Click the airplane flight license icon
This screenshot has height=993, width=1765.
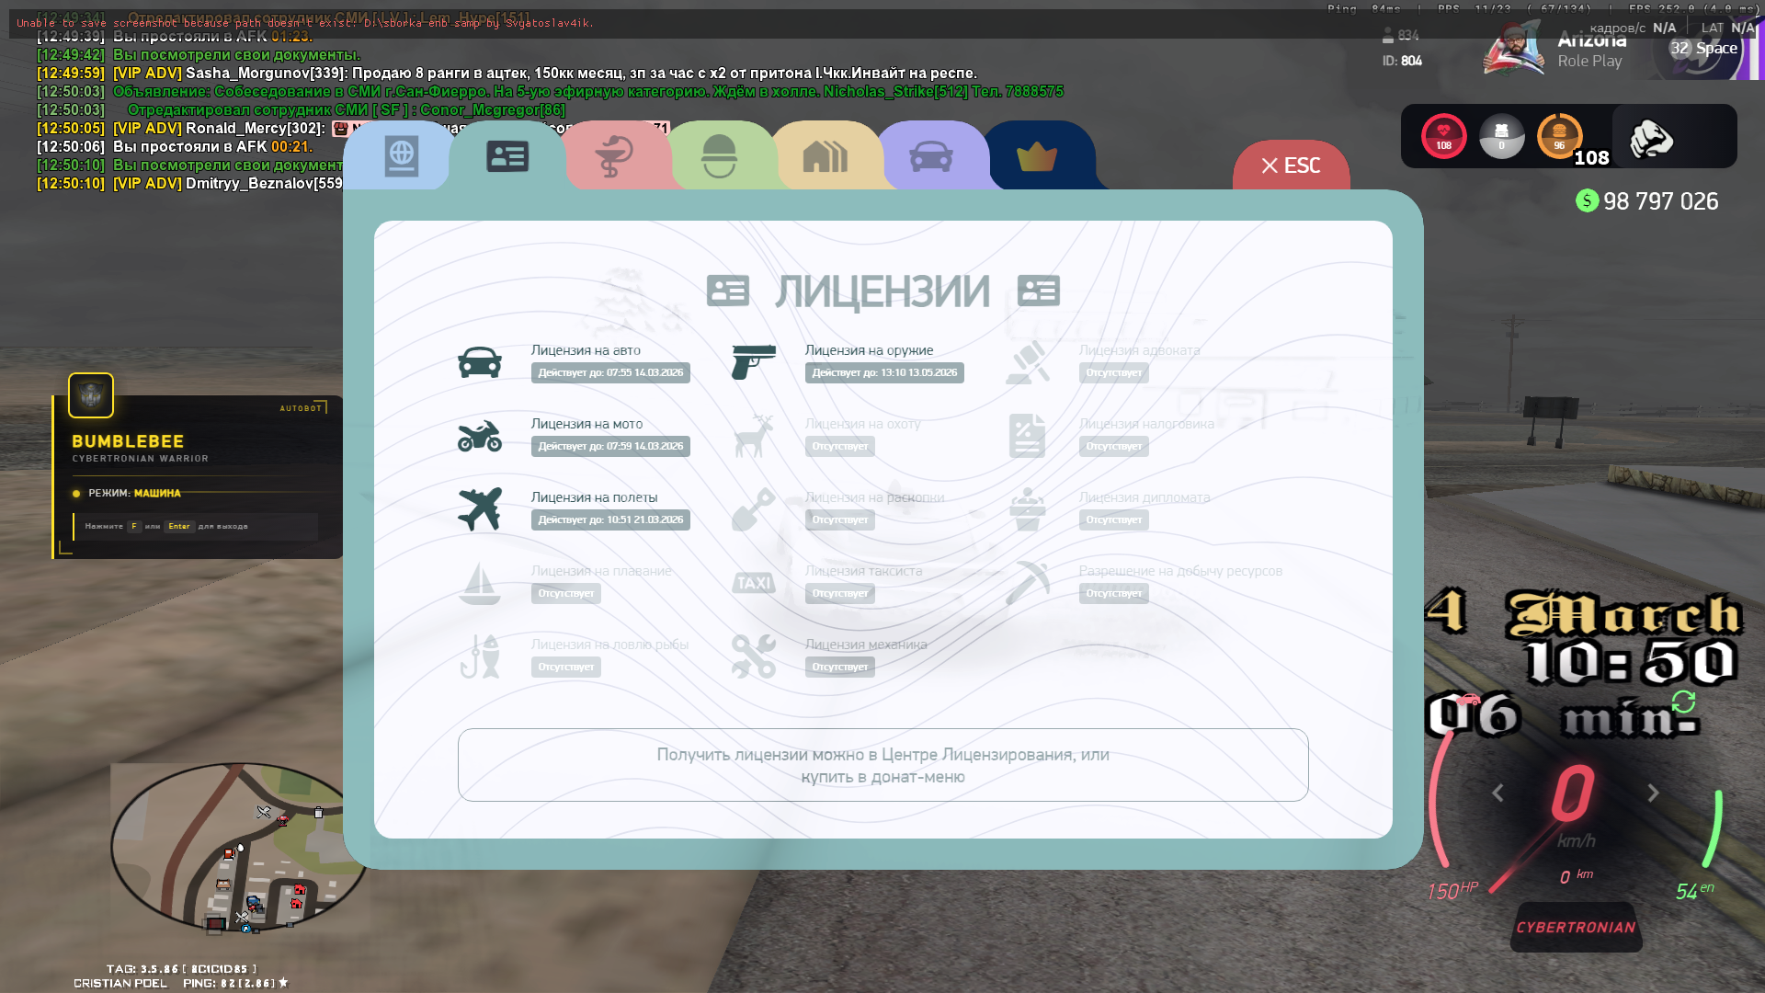point(480,508)
